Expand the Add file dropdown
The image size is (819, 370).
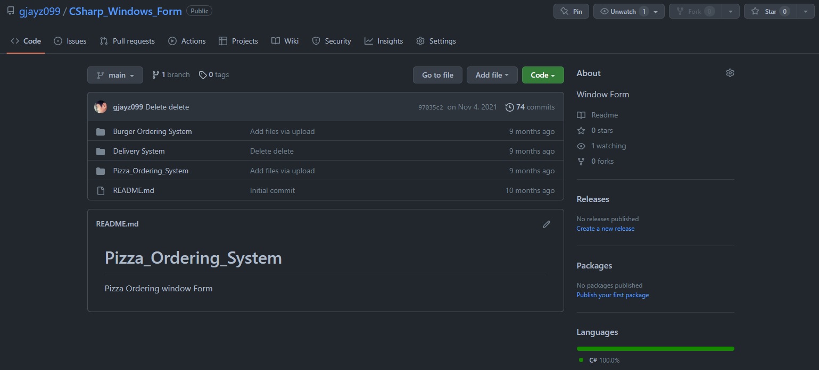(492, 75)
